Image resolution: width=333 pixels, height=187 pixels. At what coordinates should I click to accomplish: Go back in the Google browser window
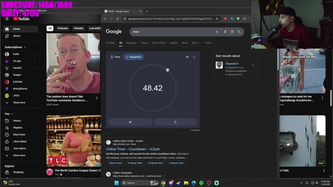[x=105, y=19]
